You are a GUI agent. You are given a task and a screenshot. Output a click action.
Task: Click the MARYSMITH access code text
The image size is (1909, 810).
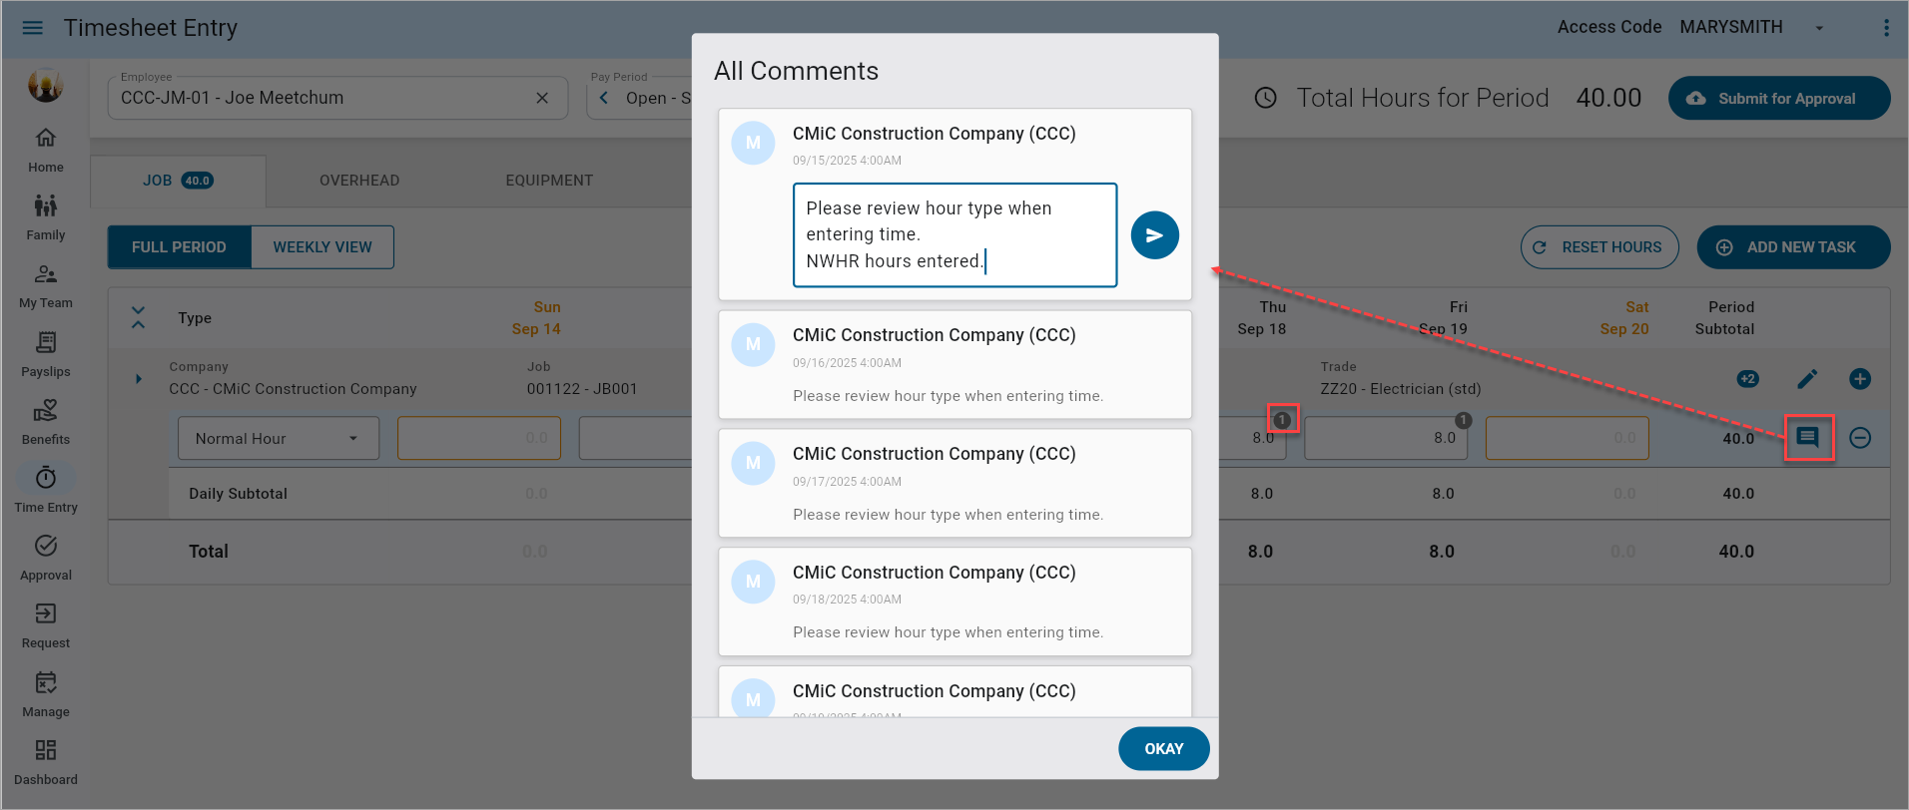[x=1731, y=27]
